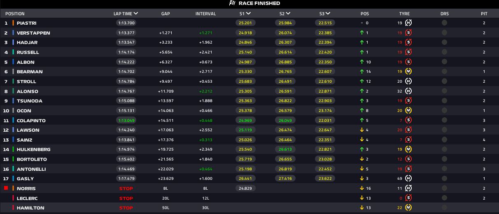Image resolution: width=499 pixels, height=214 pixels.
Task: Click Hulkenberg's medium tyre icon
Action: (408, 149)
